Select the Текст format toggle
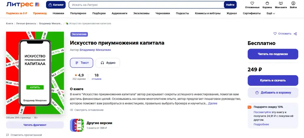The height and width of the screenshot is (138, 304). click(82, 63)
